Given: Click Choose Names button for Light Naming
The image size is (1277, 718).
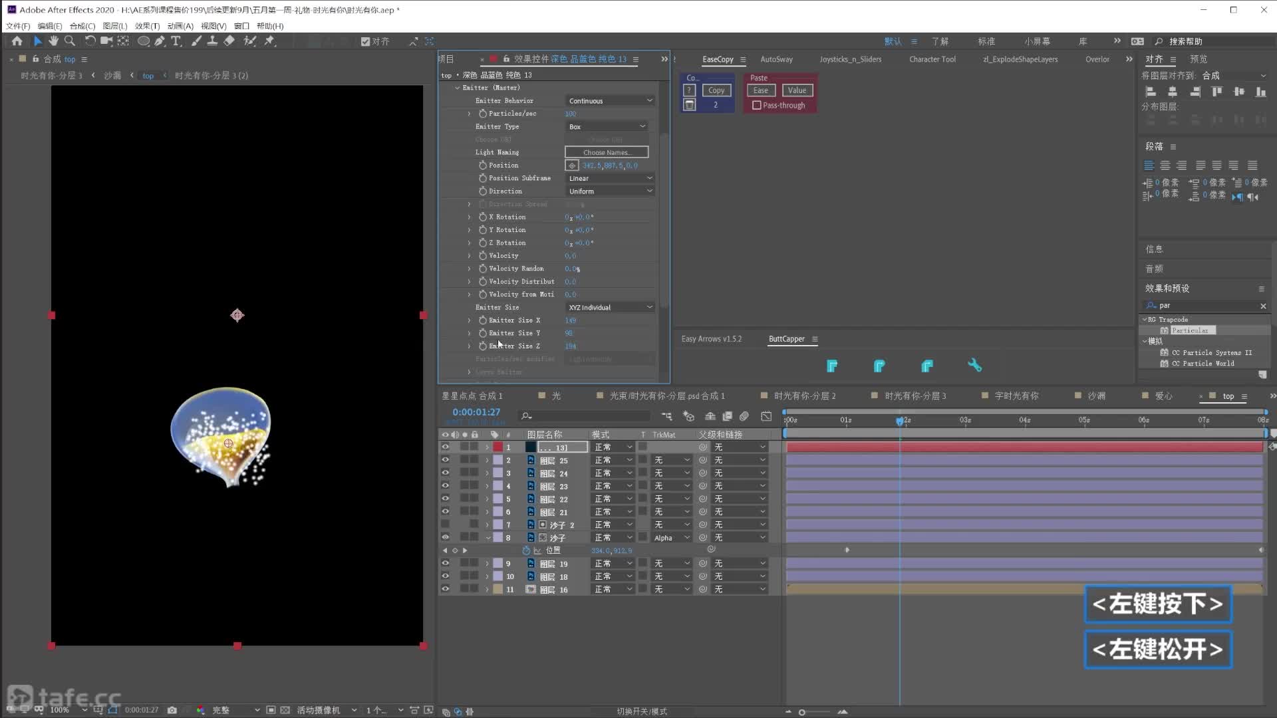Looking at the screenshot, I should (x=606, y=152).
